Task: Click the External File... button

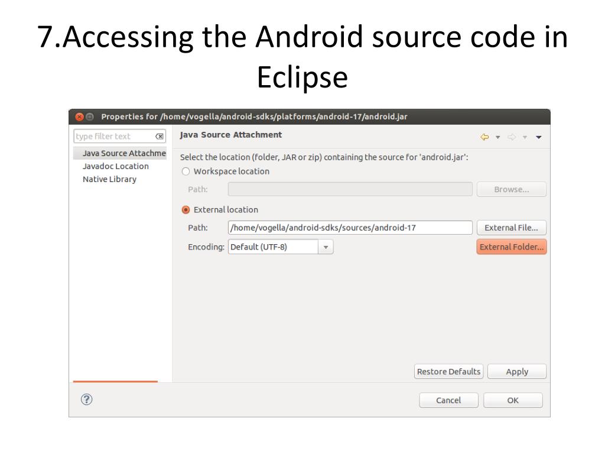Action: (x=511, y=228)
